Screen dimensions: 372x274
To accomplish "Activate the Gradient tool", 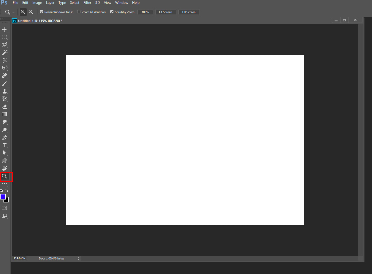I will coord(5,114).
